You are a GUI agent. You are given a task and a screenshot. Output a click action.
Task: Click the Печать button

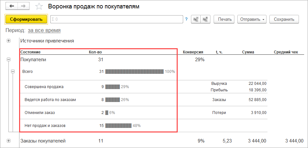224,19
